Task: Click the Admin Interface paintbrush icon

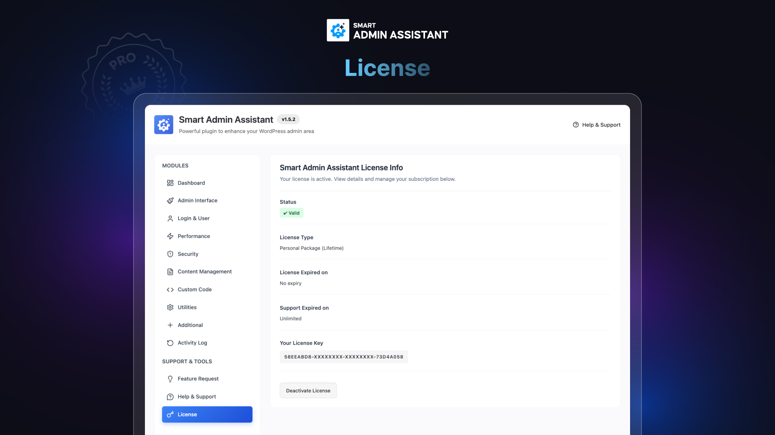Action: pyautogui.click(x=170, y=201)
